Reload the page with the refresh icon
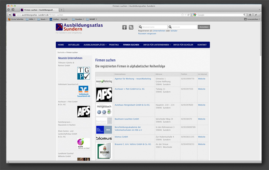The height and width of the screenshot is (170, 269). pos(188,15)
